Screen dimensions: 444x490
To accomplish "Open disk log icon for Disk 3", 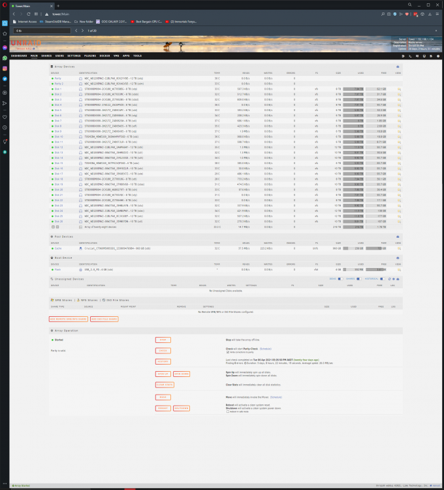I will [x=80, y=100].
